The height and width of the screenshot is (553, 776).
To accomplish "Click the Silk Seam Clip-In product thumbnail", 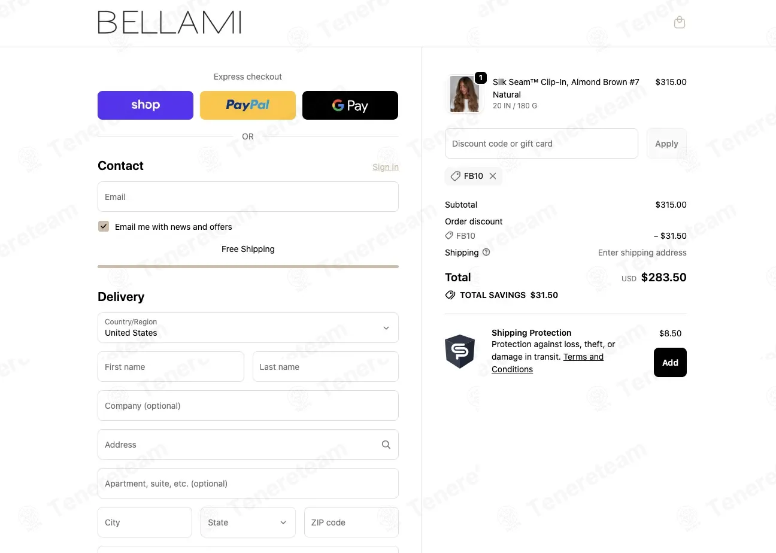I will [464, 94].
